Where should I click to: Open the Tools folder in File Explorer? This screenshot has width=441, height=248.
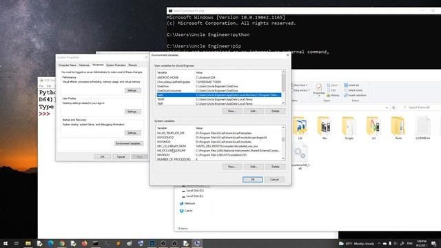398,128
